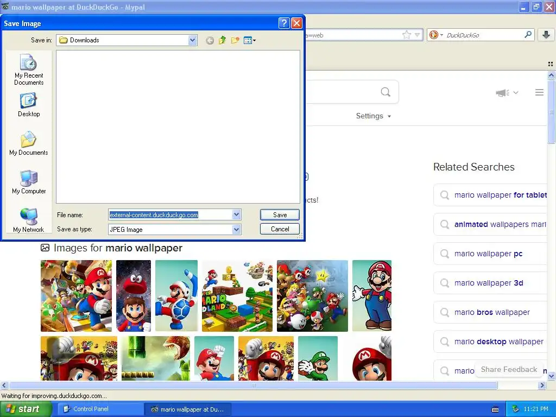Open the Mario with Cappy galaxy thumbnail
The image size is (556, 417).
(134, 296)
